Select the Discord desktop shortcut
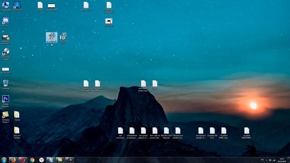290x163 pixels. click(x=5, y=22)
